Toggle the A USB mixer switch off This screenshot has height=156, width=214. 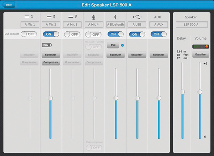pyautogui.click(x=137, y=34)
